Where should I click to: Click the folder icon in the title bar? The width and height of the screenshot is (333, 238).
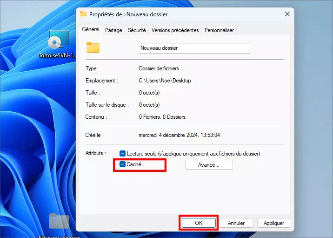(x=83, y=14)
